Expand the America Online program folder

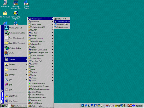tap(41, 24)
